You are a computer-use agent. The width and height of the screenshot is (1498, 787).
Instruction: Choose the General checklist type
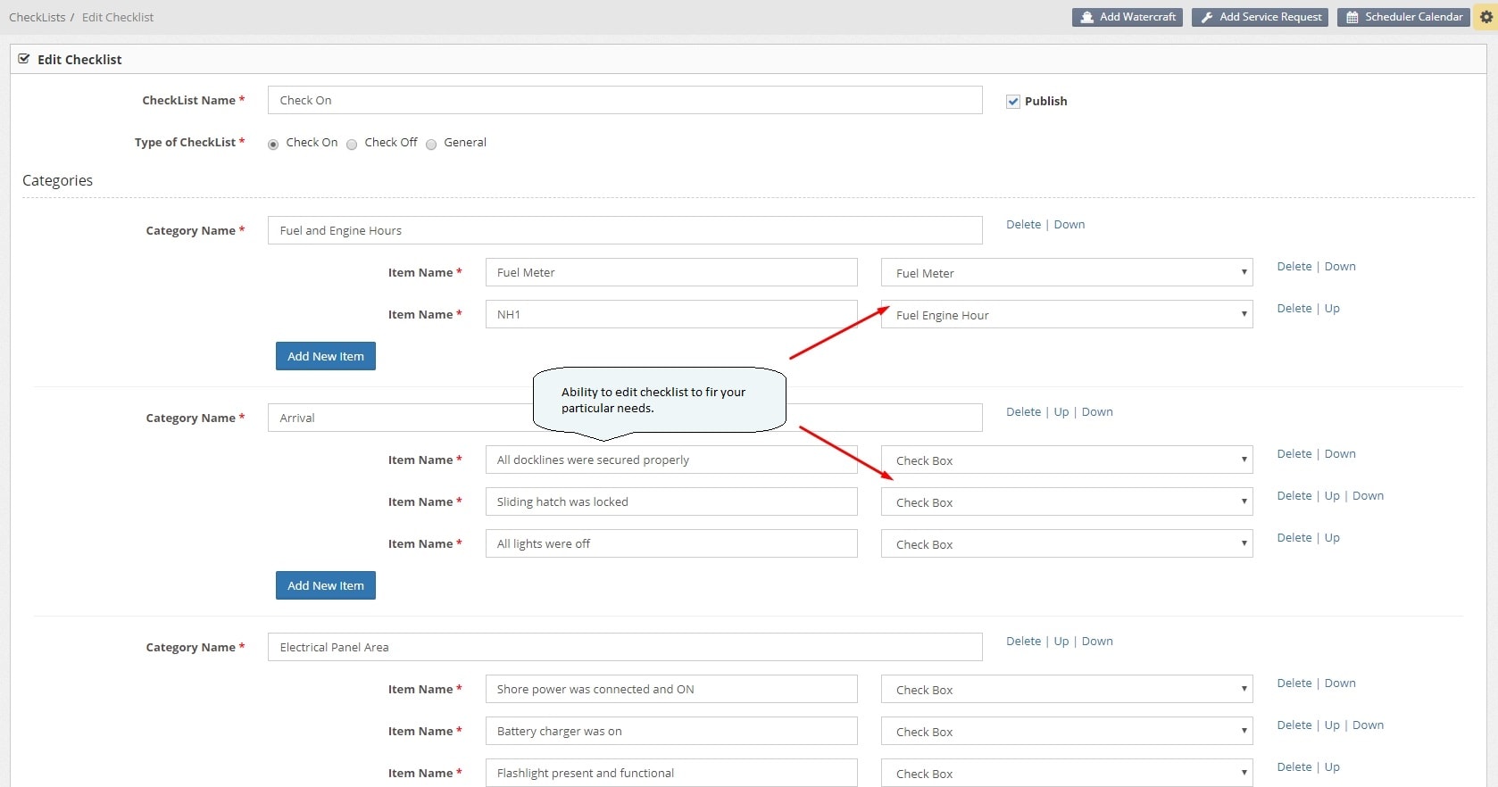[x=431, y=145]
